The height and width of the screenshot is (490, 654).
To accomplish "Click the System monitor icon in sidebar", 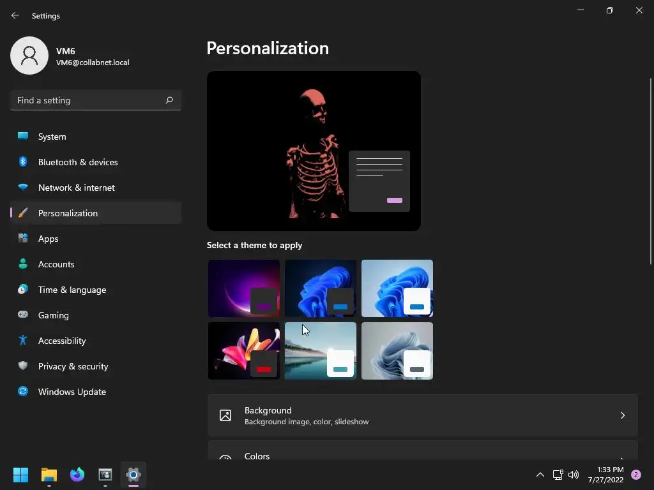I will (23, 137).
